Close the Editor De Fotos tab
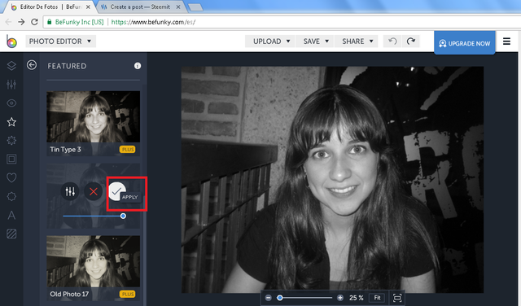 point(88,7)
